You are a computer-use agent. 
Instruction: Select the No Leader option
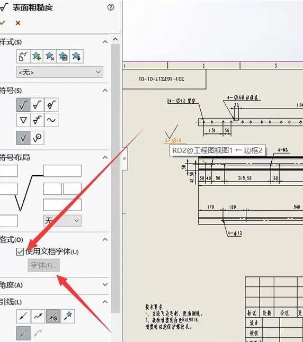[53, 316]
